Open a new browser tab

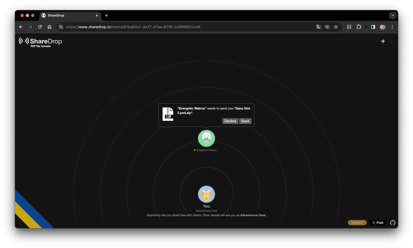pos(106,15)
